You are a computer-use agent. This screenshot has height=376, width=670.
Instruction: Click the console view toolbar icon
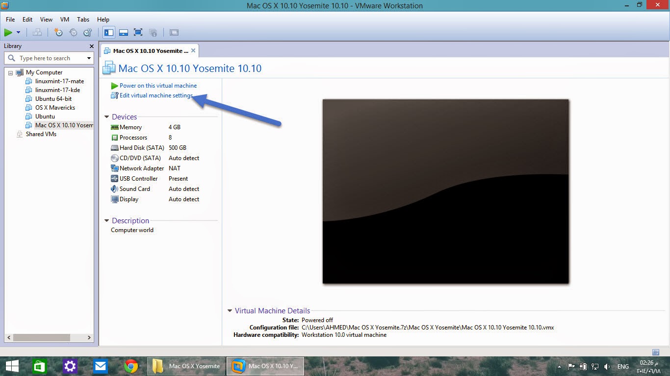coord(174,32)
